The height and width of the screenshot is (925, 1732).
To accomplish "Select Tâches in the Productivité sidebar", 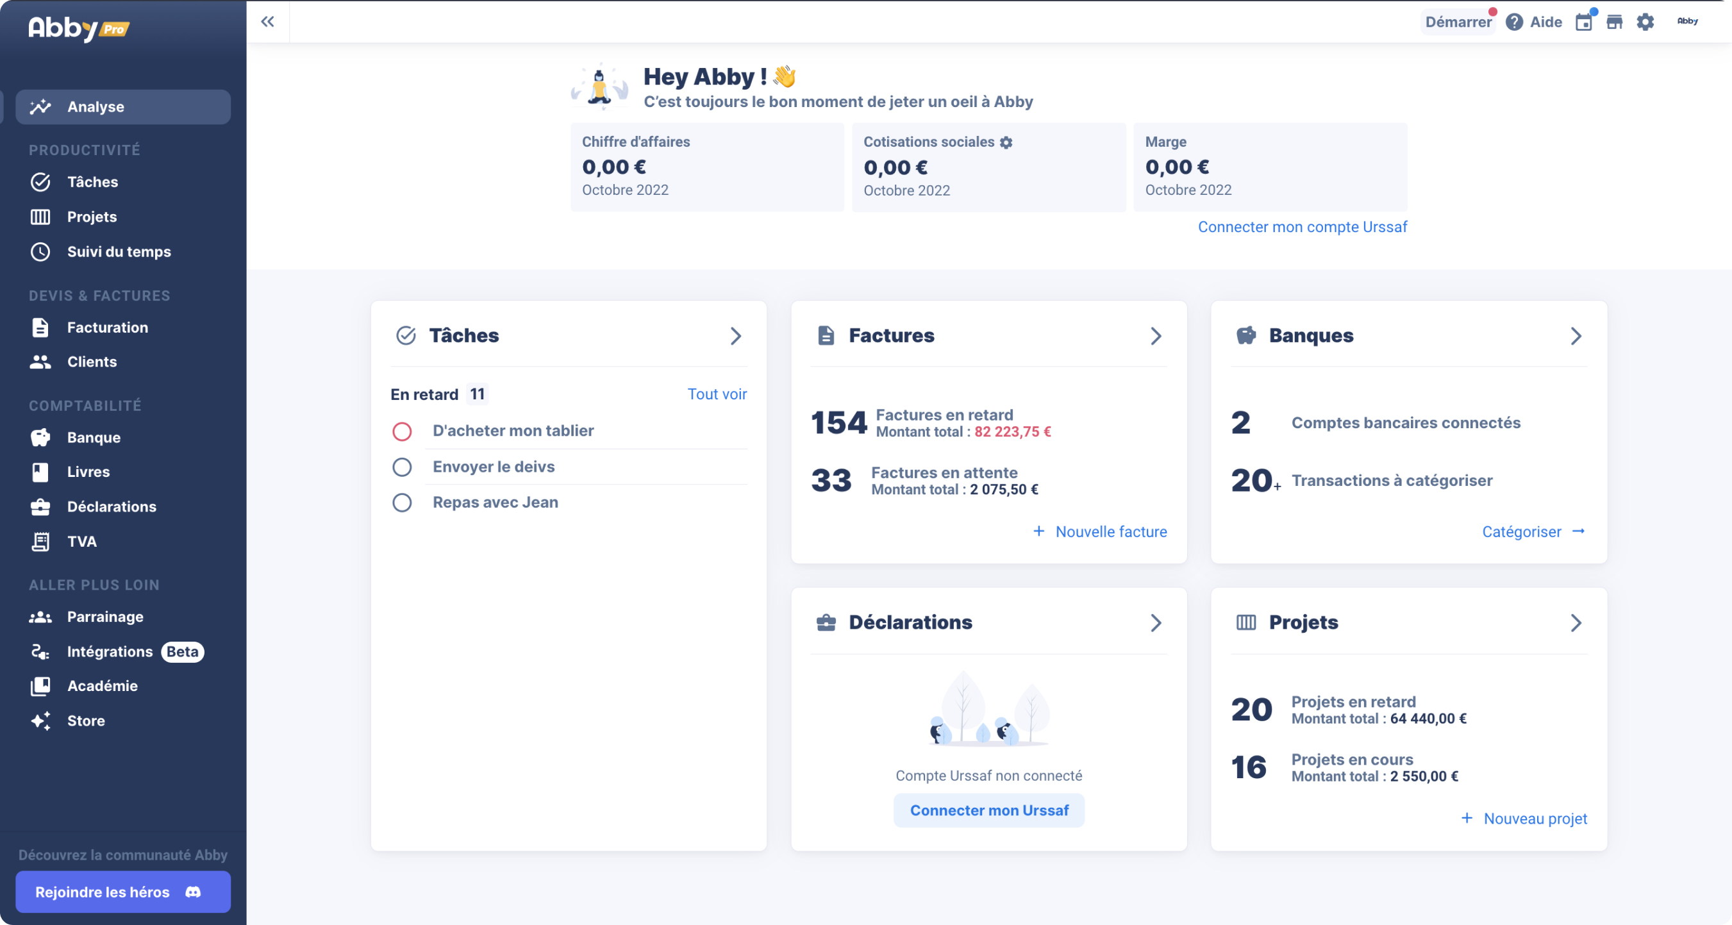I will (x=94, y=181).
